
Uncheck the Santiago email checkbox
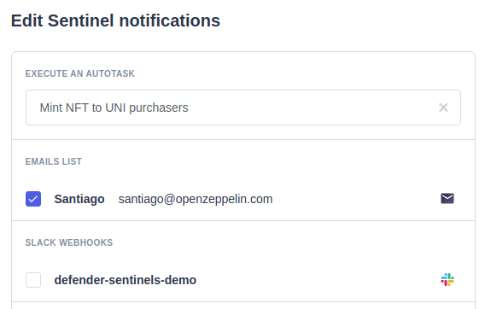[33, 199]
